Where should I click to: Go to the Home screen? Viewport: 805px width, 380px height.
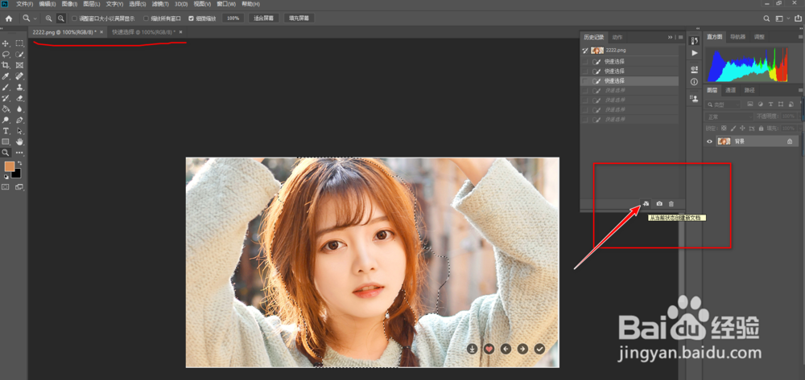[9, 18]
